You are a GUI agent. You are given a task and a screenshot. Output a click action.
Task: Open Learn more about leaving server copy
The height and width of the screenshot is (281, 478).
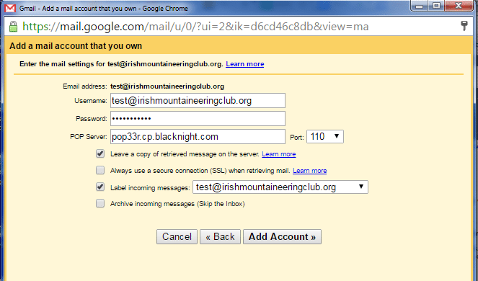pyautogui.click(x=278, y=154)
